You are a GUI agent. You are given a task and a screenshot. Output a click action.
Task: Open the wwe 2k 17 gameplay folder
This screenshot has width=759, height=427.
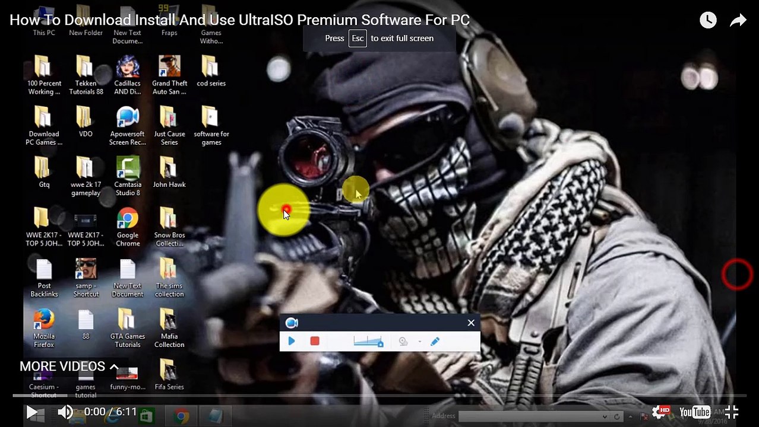pos(86,176)
